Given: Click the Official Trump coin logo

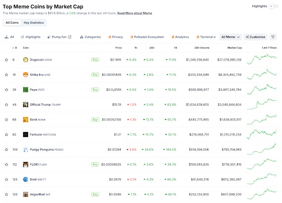Looking at the screenshot, I should coord(25,105).
